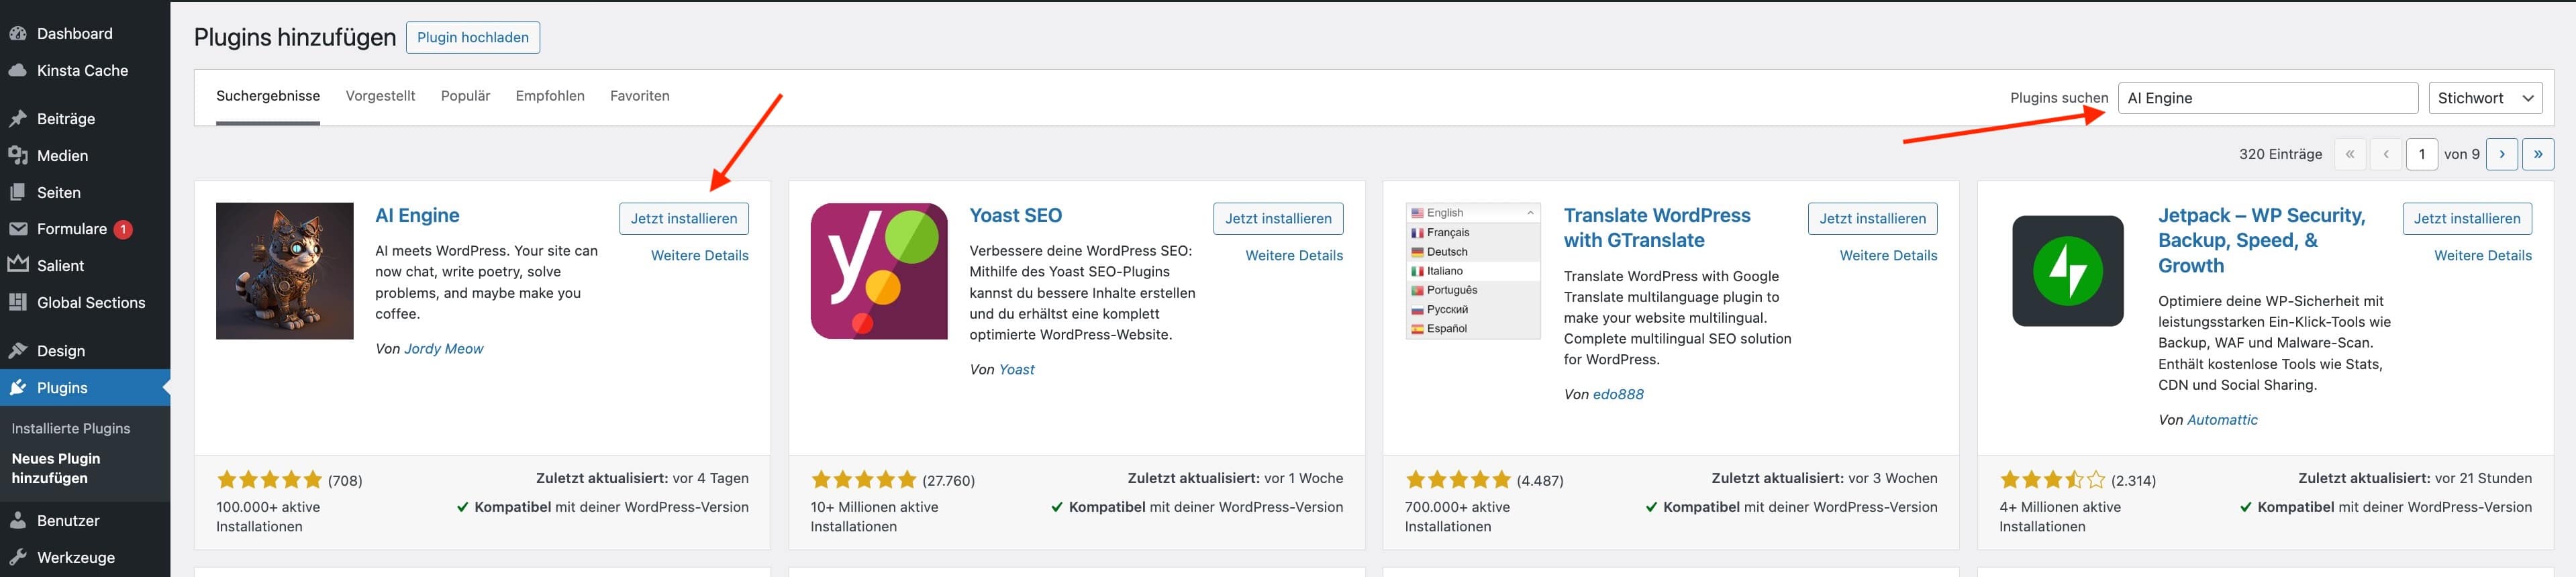Click the Yoast SEO logo
Viewport: 2576px width, 577px height.
click(879, 271)
